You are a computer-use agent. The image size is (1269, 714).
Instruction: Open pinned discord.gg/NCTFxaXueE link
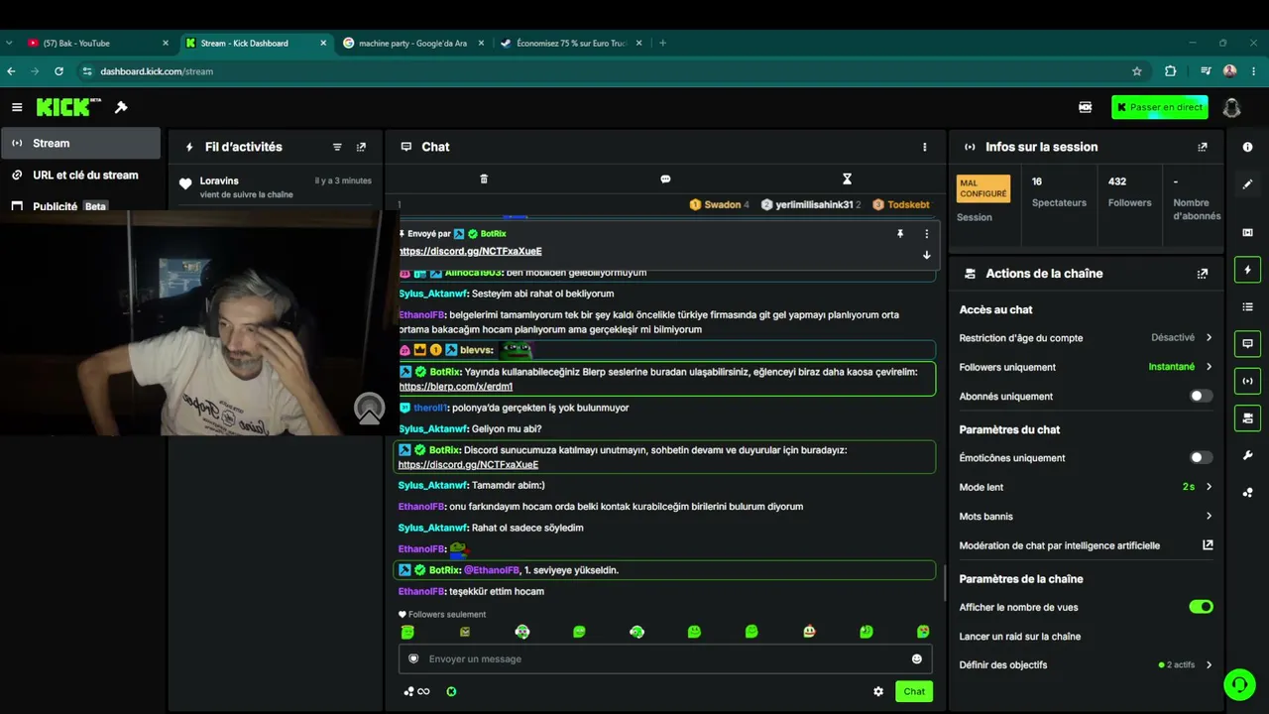[x=471, y=251]
